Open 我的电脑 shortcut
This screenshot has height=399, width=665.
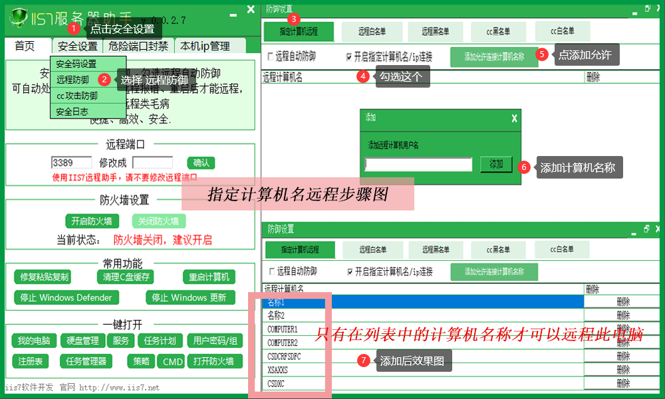[34, 341]
